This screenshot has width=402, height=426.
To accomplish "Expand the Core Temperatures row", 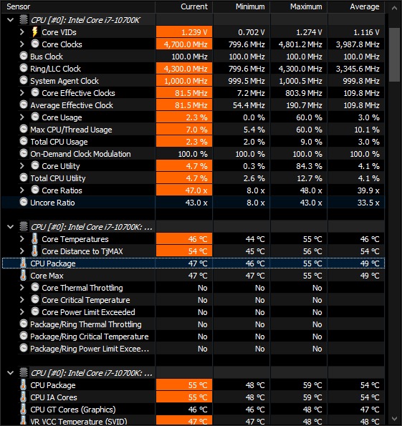I will [x=22, y=239].
